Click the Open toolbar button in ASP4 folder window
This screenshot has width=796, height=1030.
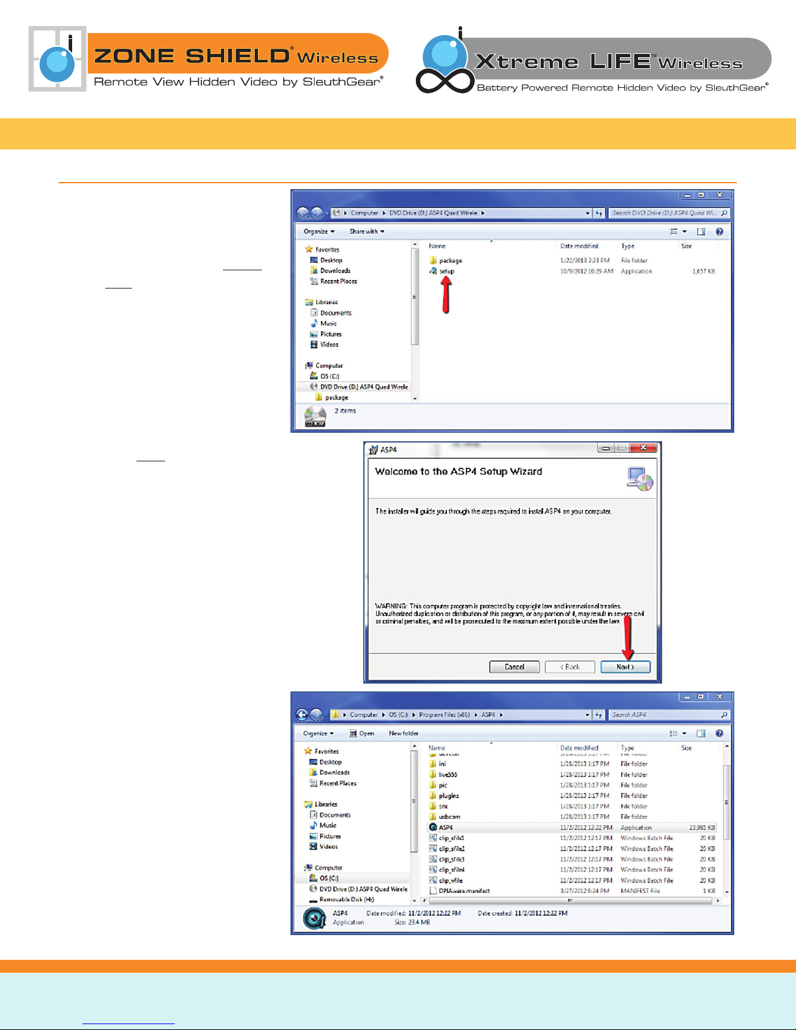pos(362,733)
